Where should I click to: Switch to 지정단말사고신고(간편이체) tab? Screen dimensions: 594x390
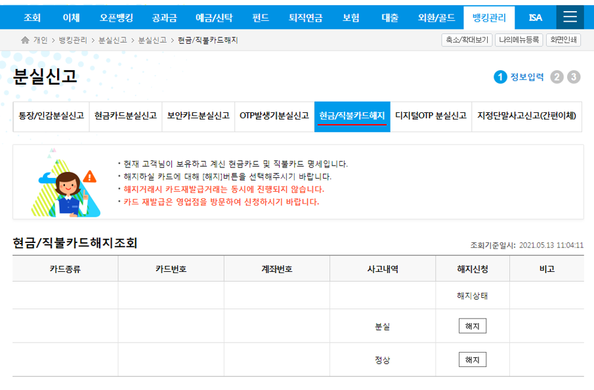[x=526, y=116]
